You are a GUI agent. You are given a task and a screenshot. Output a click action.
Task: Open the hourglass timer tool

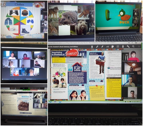tap(92, 47)
